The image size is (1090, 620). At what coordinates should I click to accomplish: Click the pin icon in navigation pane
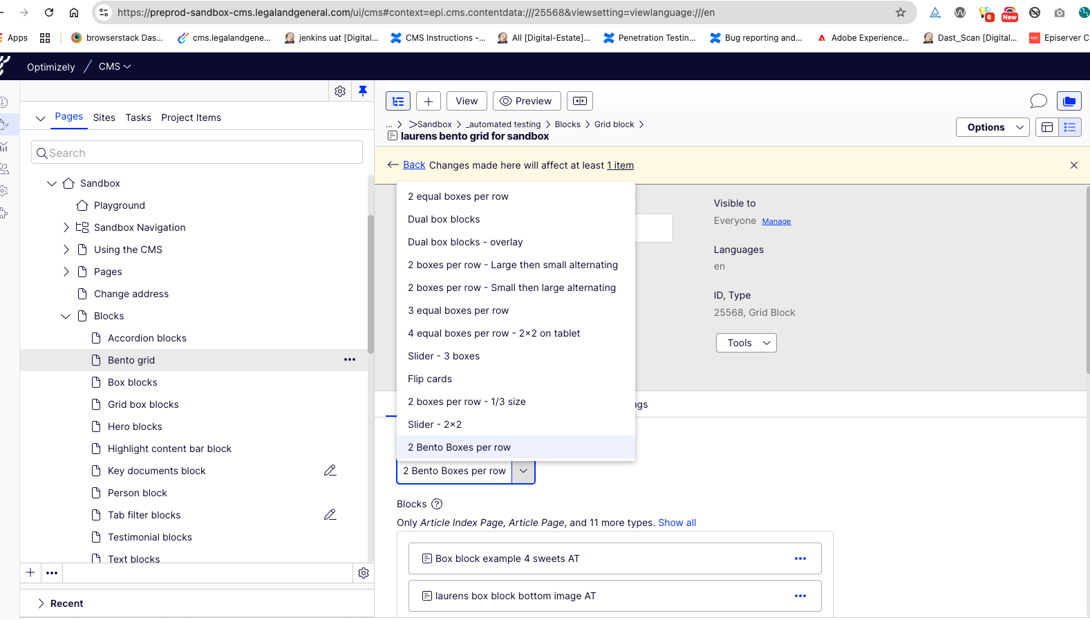click(x=362, y=91)
